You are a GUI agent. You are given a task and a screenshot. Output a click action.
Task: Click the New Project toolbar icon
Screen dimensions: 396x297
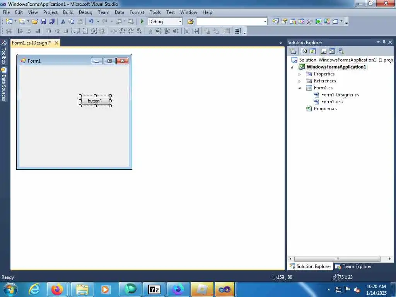9,22
